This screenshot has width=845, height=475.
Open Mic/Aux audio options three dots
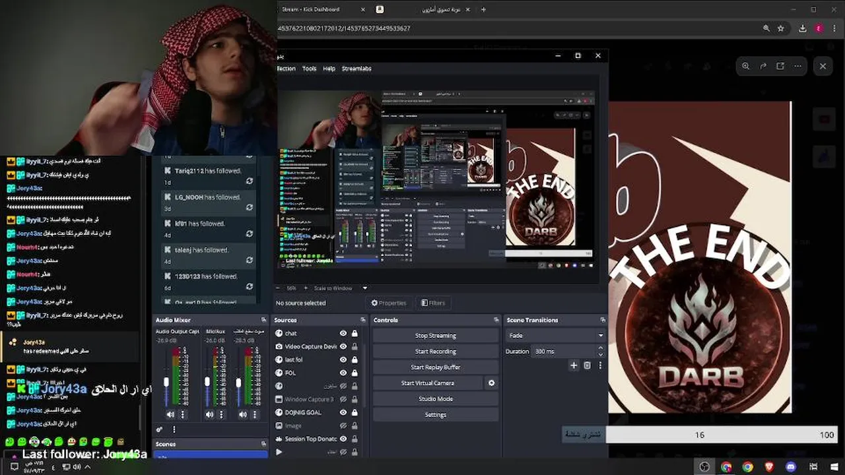pyautogui.click(x=221, y=414)
